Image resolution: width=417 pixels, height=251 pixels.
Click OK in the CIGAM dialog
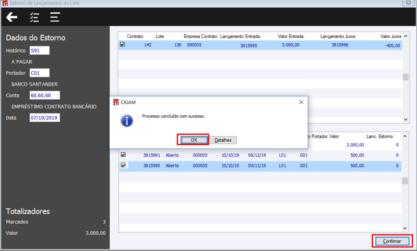194,140
